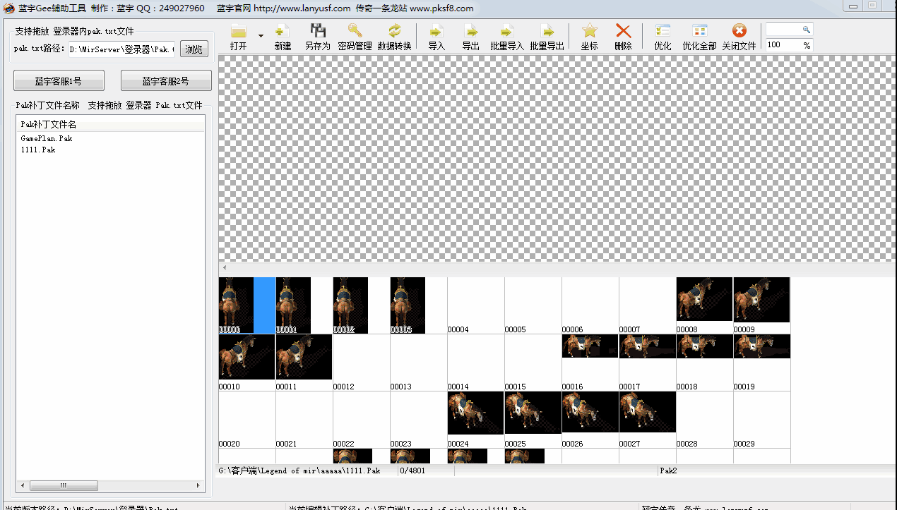The width and height of the screenshot is (897, 510).
Task: Select empty image slot 00021
Action: point(304,419)
